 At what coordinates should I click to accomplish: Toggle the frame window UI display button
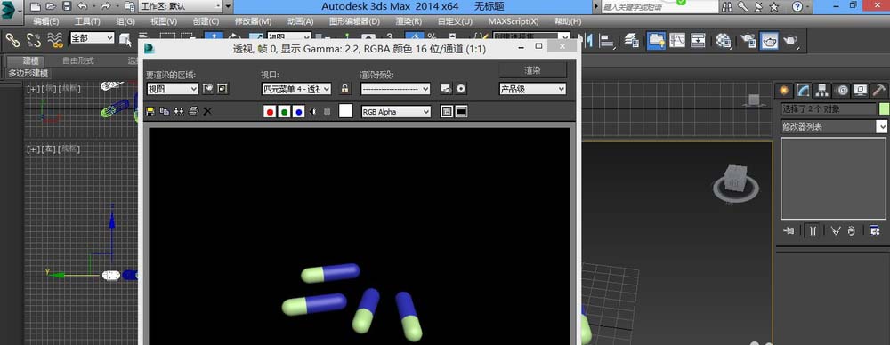tap(461, 112)
